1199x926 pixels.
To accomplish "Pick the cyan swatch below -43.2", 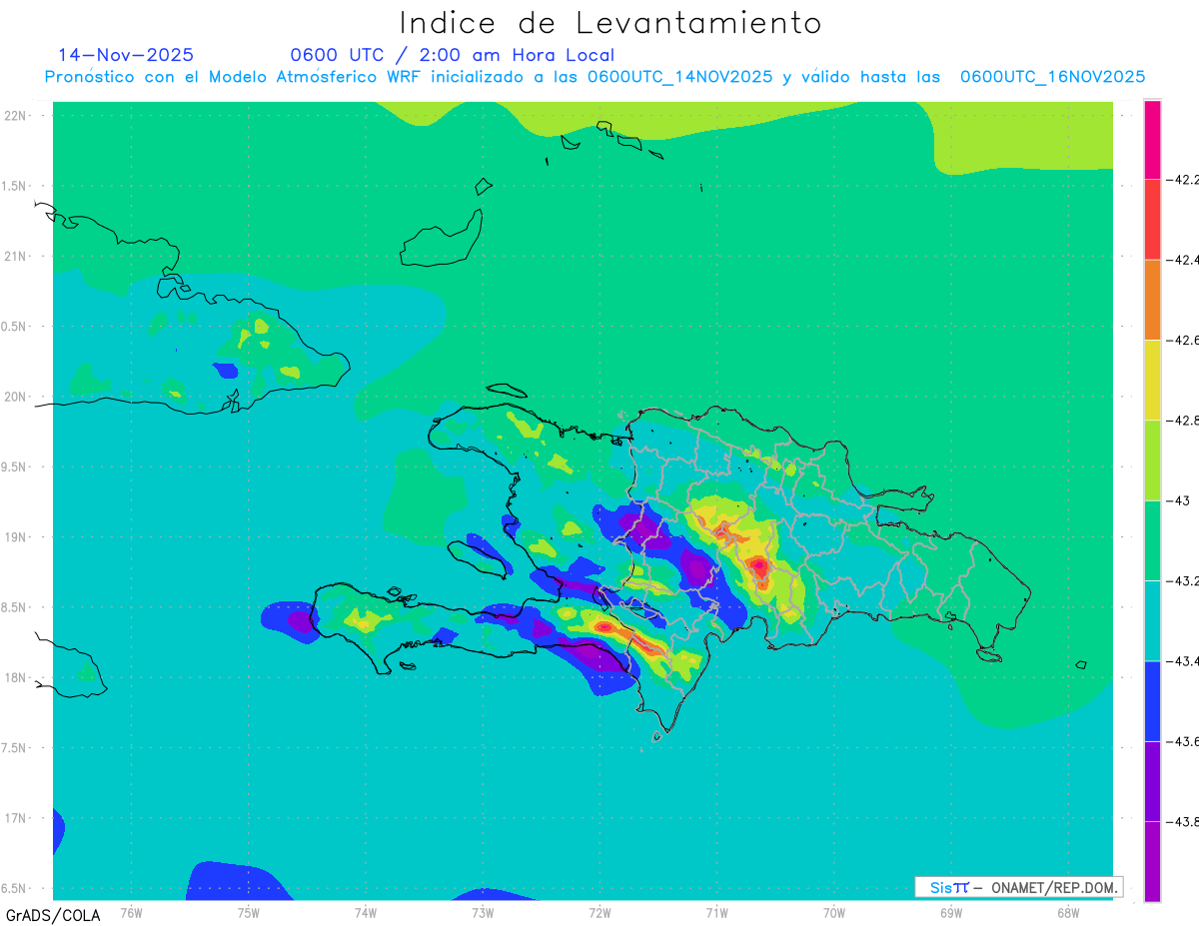I will pyautogui.click(x=1152, y=621).
